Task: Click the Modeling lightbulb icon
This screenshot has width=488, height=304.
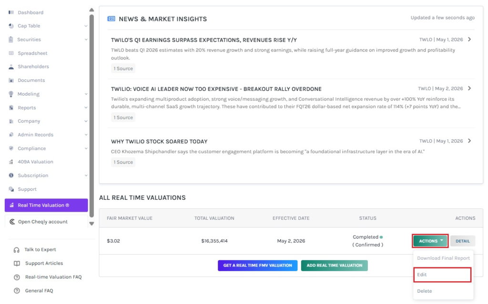Action: click(x=11, y=94)
